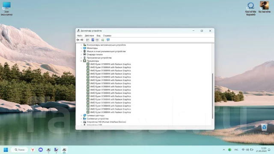The image size is (274, 154).
Task: Open the Windows Start menu
Action: 6,150
